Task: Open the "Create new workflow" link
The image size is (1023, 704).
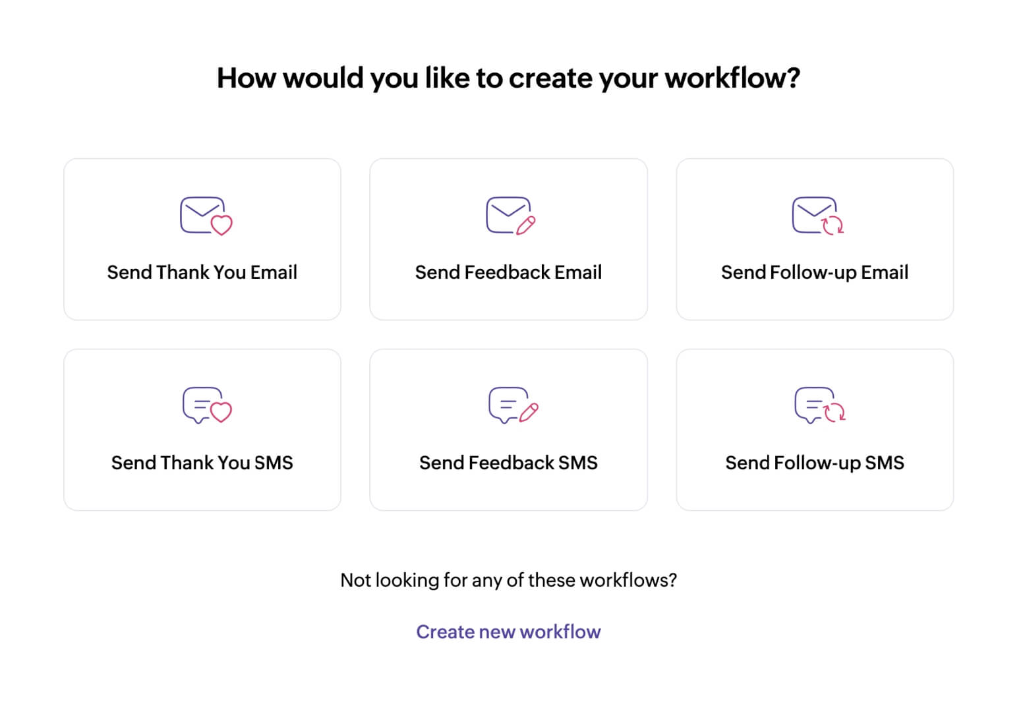Action: (x=508, y=631)
